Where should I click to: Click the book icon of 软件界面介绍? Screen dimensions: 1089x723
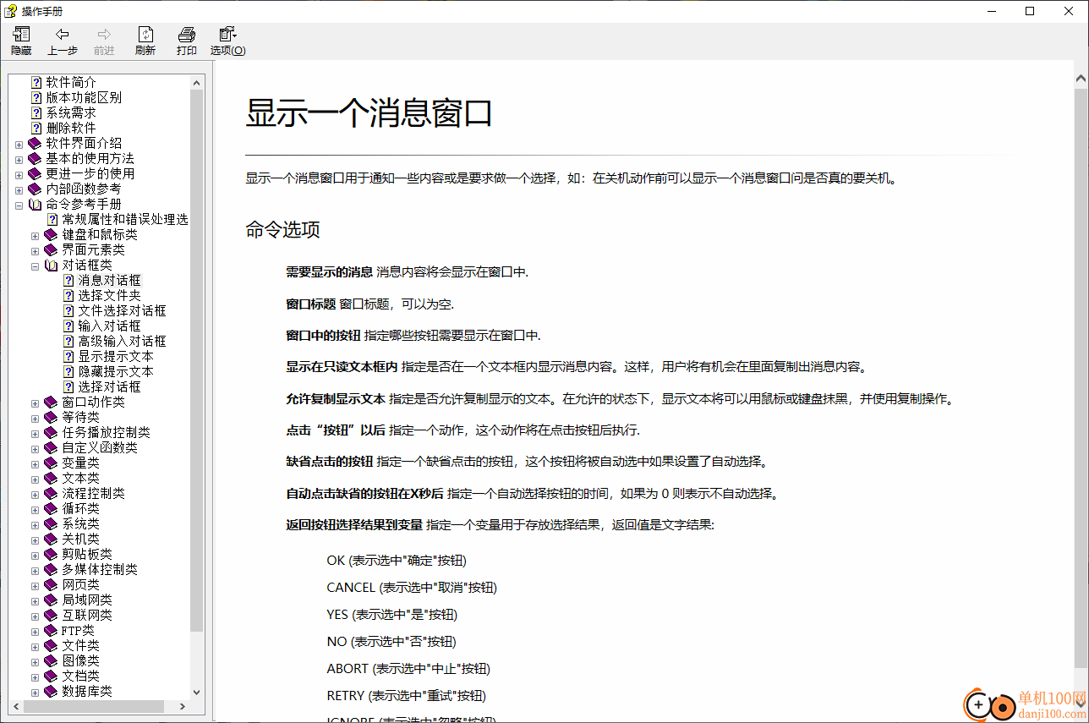(x=35, y=143)
